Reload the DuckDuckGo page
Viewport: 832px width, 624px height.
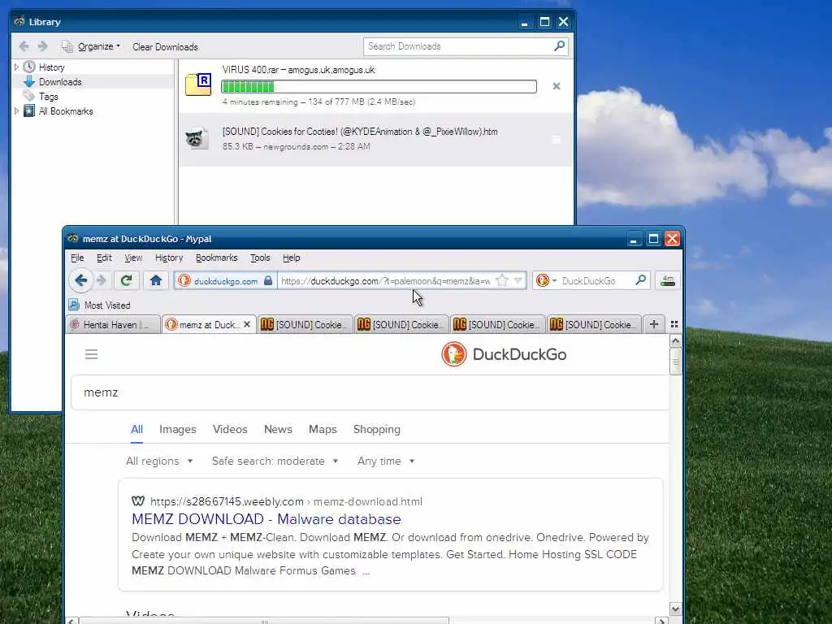(x=126, y=280)
